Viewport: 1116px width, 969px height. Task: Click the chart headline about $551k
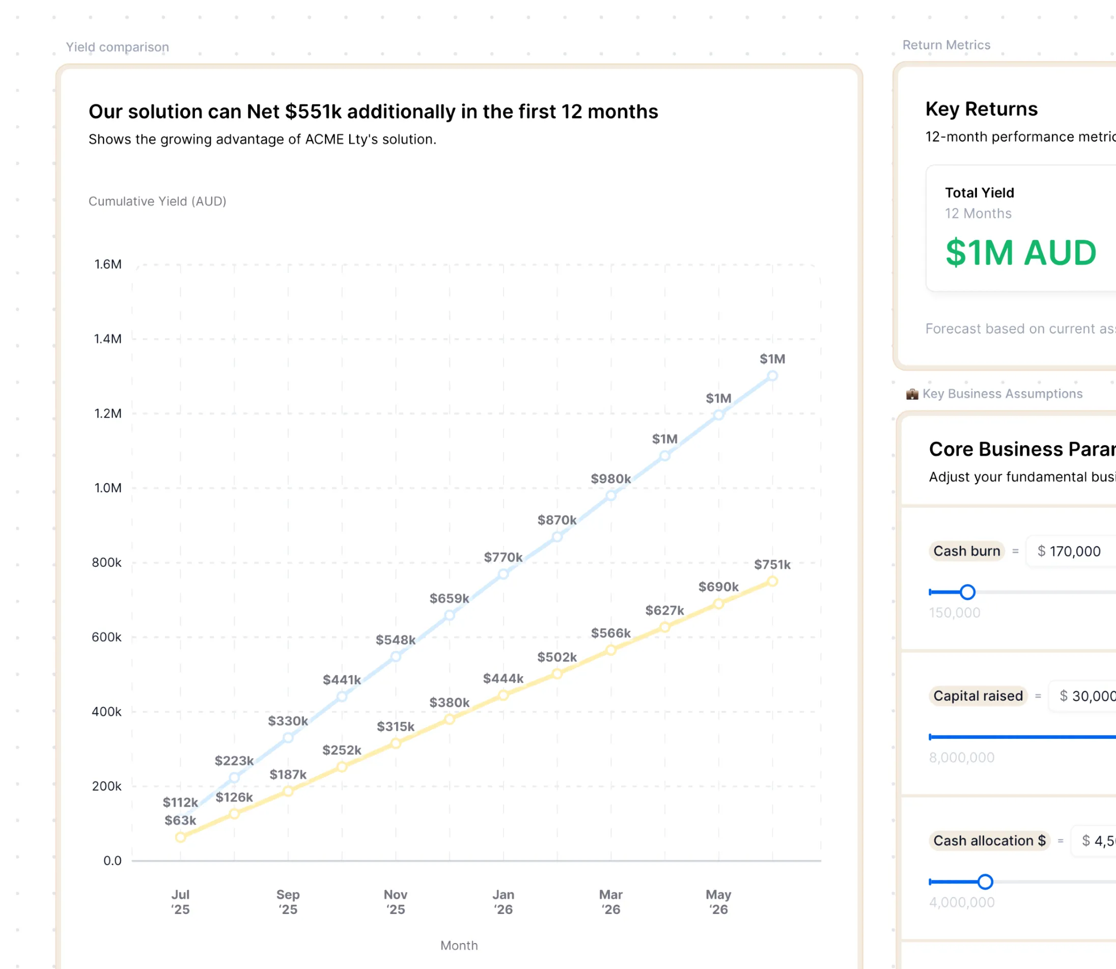373,112
